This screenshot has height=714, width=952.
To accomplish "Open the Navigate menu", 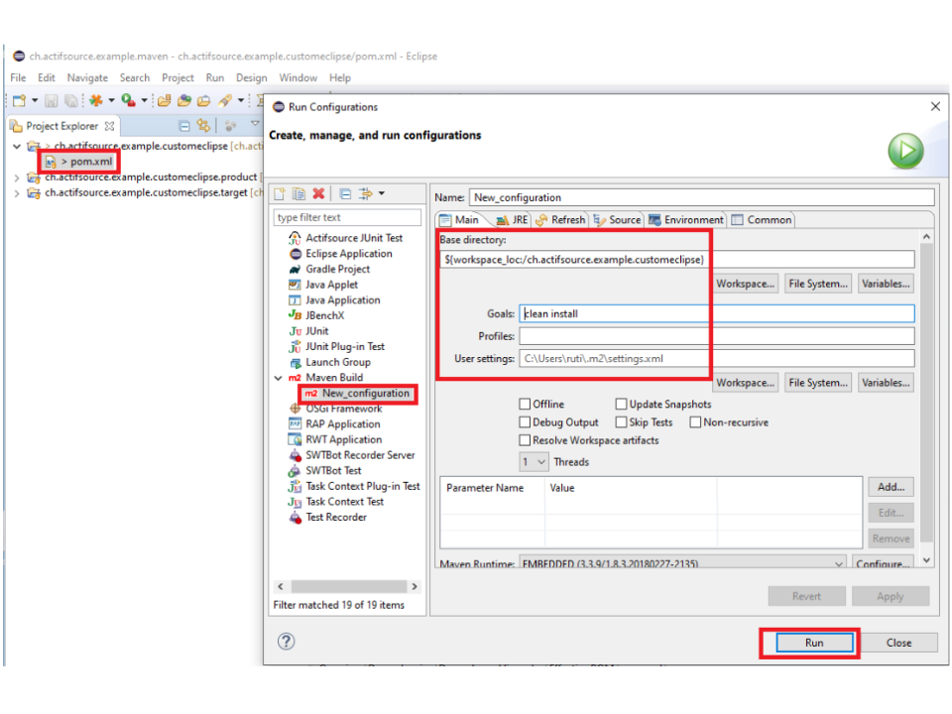I will (x=87, y=77).
